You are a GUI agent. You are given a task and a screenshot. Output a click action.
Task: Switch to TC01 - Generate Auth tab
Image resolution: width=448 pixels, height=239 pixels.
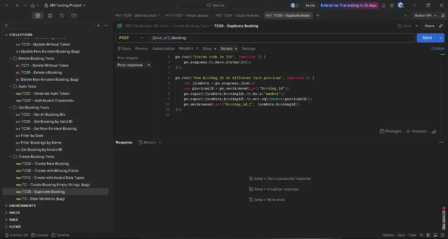click(138, 15)
